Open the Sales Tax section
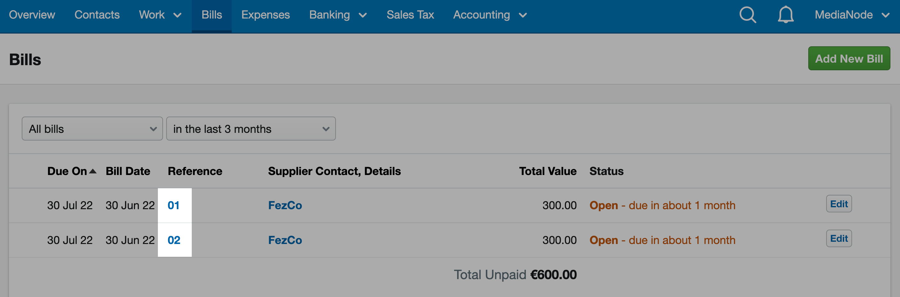Viewport: 900px width, 297px height. [410, 15]
